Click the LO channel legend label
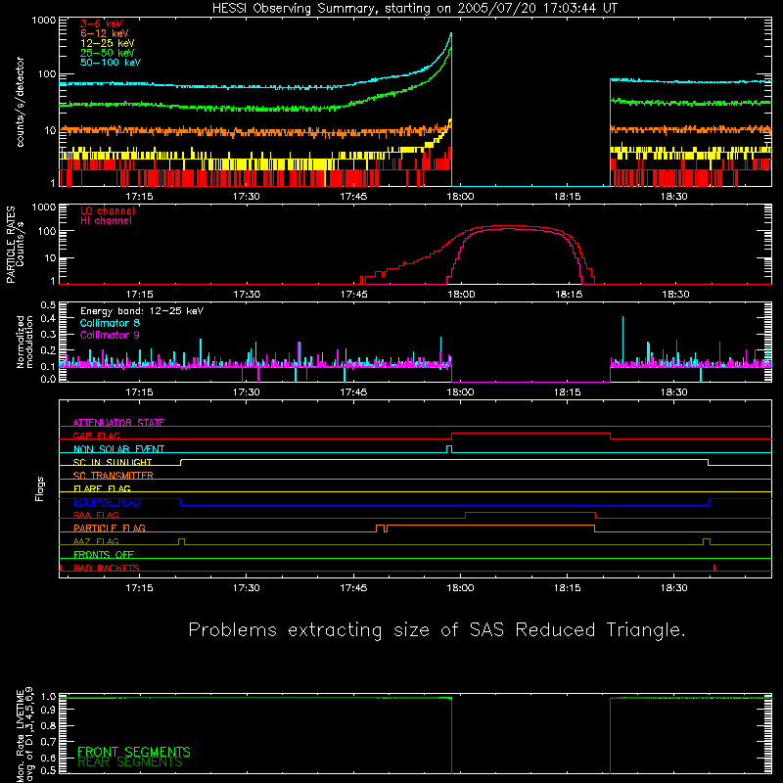This screenshot has height=783, width=783. 108,210
